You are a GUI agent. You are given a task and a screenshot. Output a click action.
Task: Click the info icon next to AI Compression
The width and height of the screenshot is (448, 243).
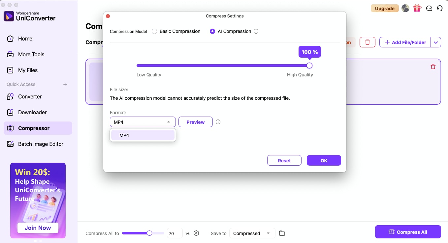point(256,31)
